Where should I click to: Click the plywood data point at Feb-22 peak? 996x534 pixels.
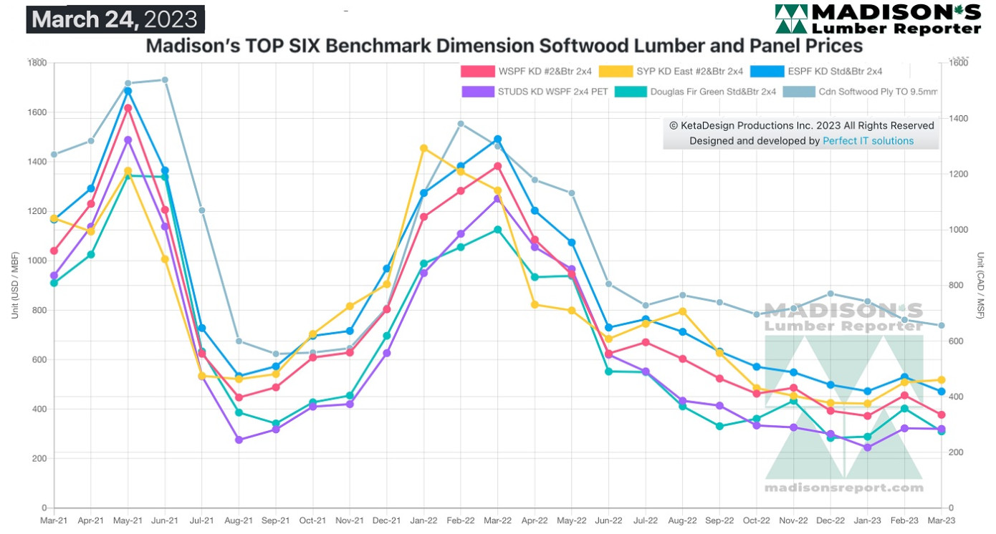pyautogui.click(x=461, y=124)
